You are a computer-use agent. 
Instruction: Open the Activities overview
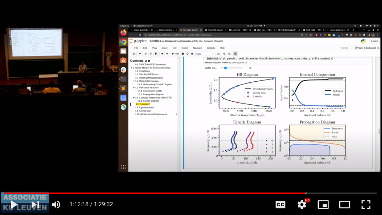(x=124, y=26)
